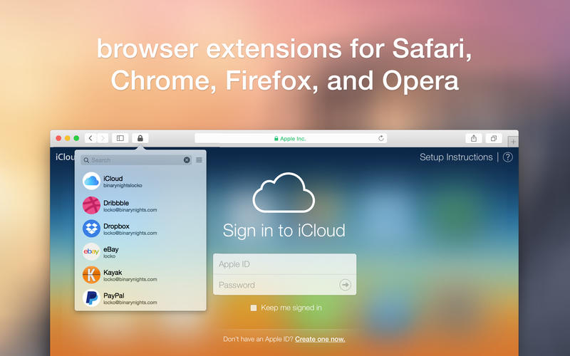This screenshot has width=570, height=356.
Task: Click the lock extension icon in Safari toolbar
Action: pyautogui.click(x=140, y=138)
